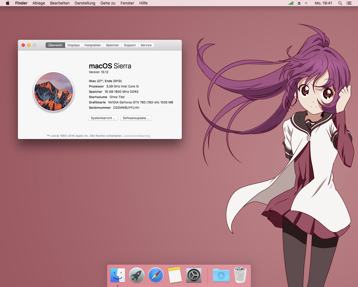Open Finder from the Dock

click(118, 275)
